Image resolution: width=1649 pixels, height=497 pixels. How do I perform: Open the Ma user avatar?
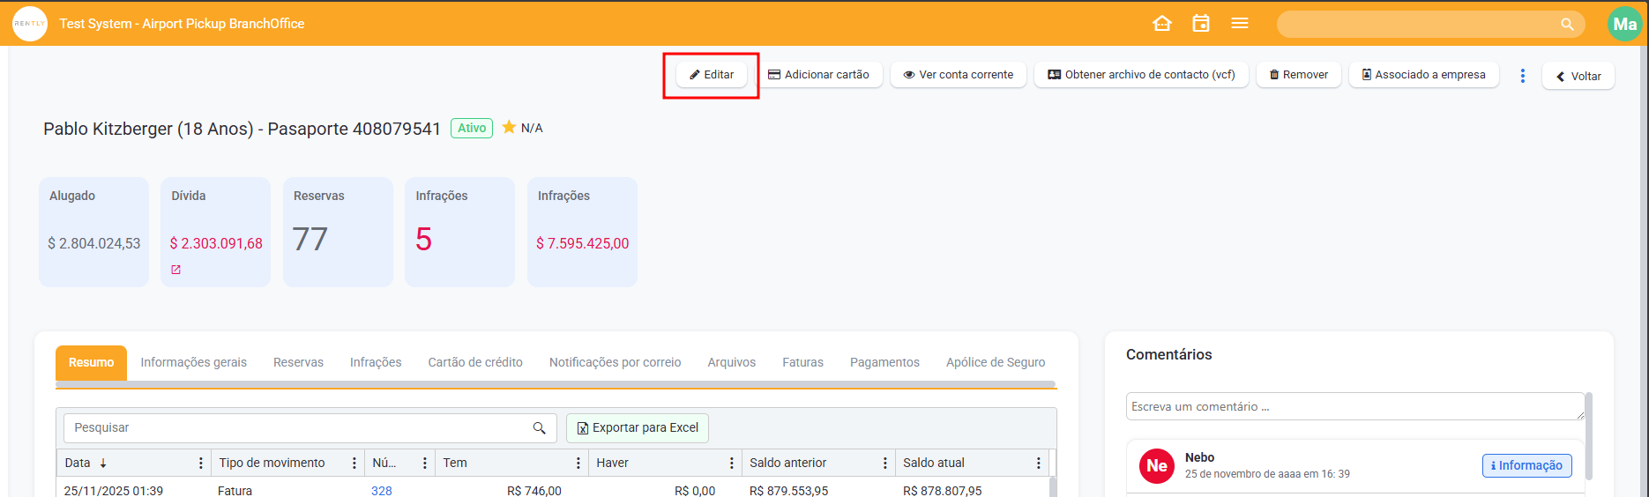[x=1624, y=25]
